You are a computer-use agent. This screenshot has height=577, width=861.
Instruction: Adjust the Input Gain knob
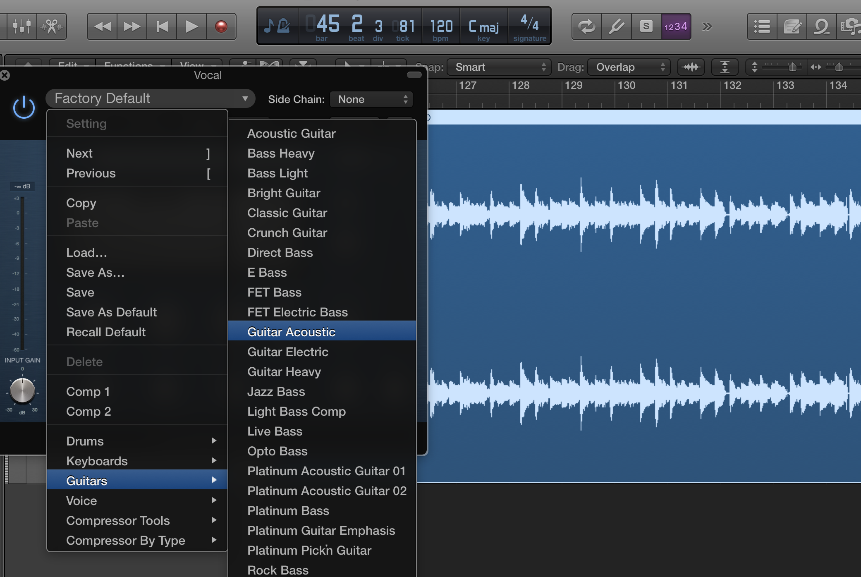point(23,391)
